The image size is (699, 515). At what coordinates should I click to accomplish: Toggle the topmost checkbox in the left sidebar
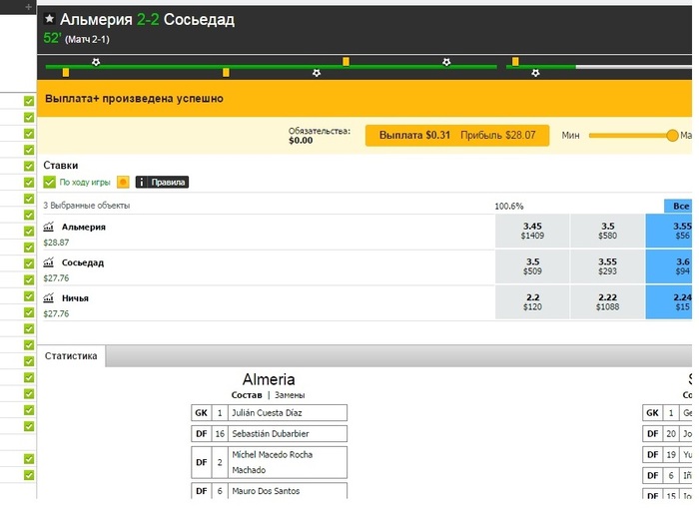[29, 101]
